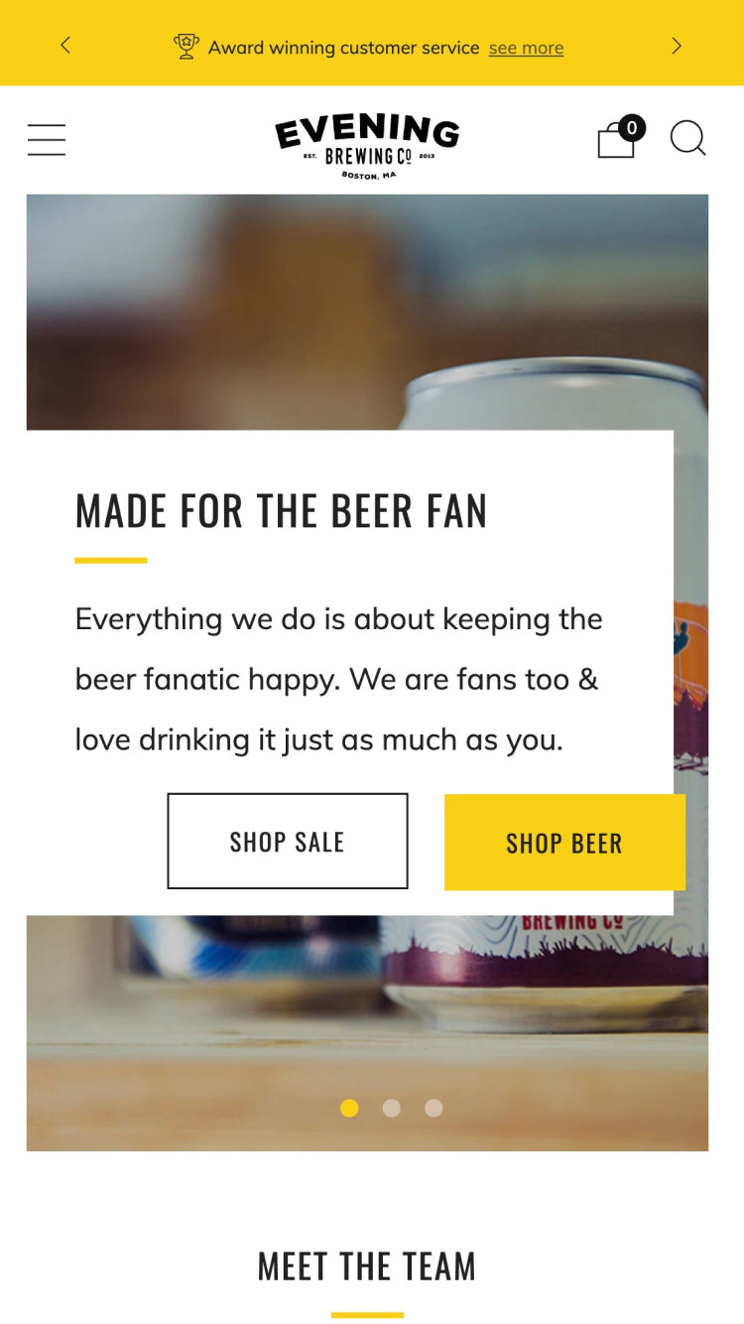Click the trophy icon in the announcement bar
Screen dimensions: 744x1324
(x=186, y=47)
